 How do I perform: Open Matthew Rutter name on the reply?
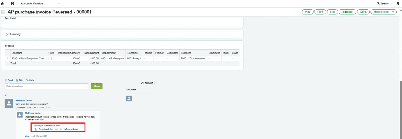33,113
